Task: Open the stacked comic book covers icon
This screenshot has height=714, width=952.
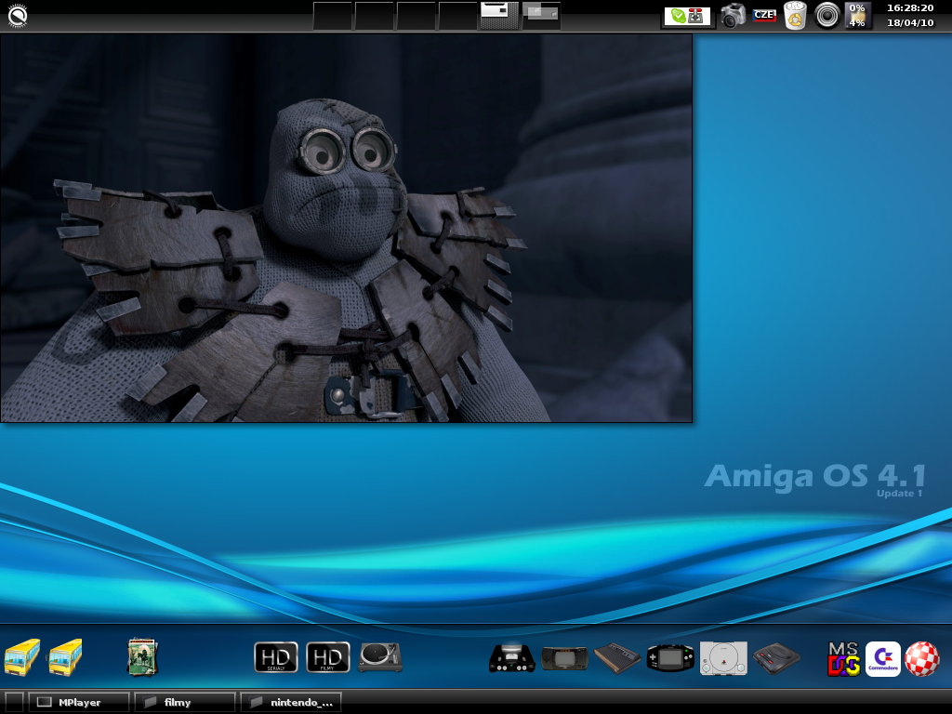Action: pyautogui.click(x=142, y=657)
